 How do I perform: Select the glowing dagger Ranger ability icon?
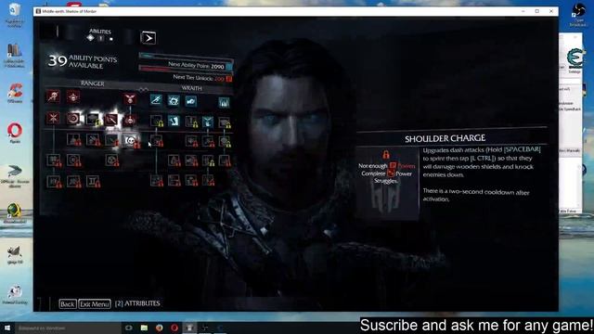111,120
